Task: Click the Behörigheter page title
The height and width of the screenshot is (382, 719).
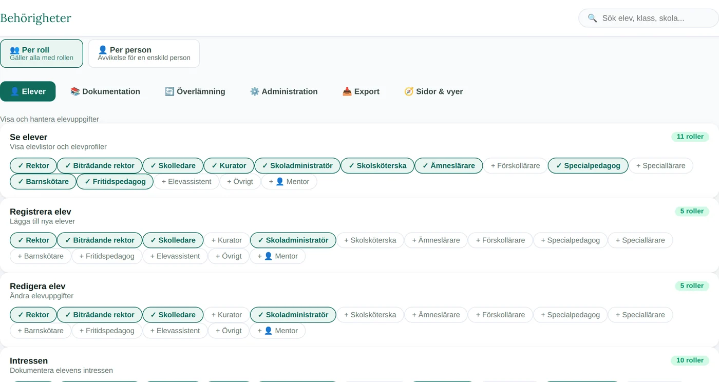Action: [x=35, y=18]
